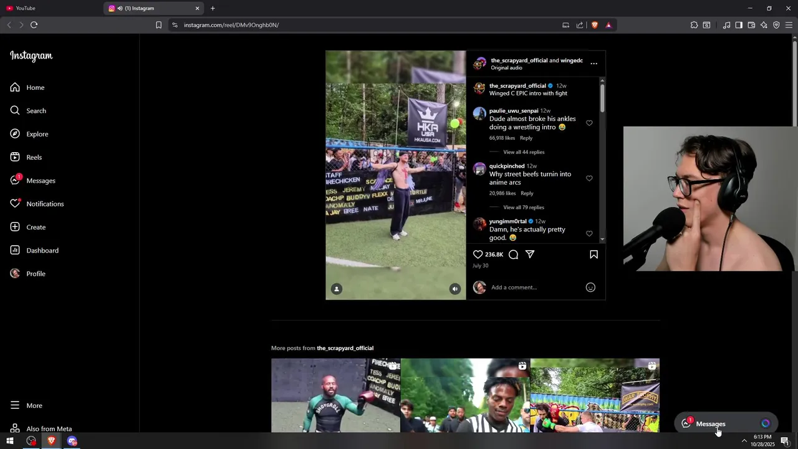The width and height of the screenshot is (798, 449).
Task: Open Windows Start menu
Action: pos(10,441)
